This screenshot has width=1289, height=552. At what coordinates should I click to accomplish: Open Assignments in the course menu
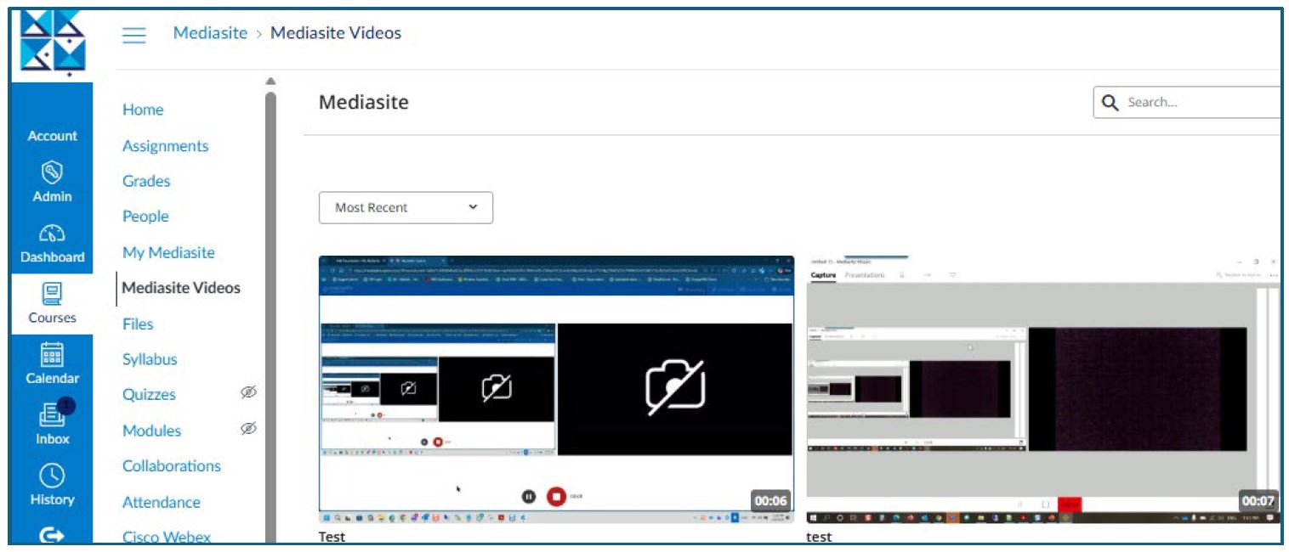click(x=165, y=146)
